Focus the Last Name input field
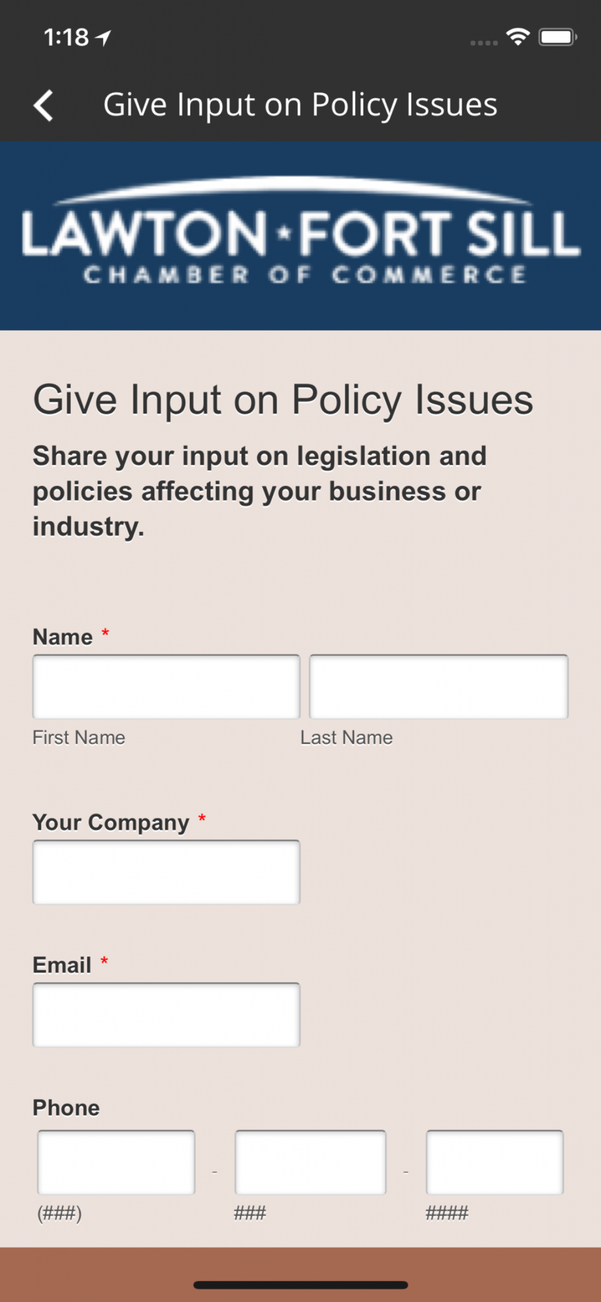The width and height of the screenshot is (601, 1302). pyautogui.click(x=438, y=687)
